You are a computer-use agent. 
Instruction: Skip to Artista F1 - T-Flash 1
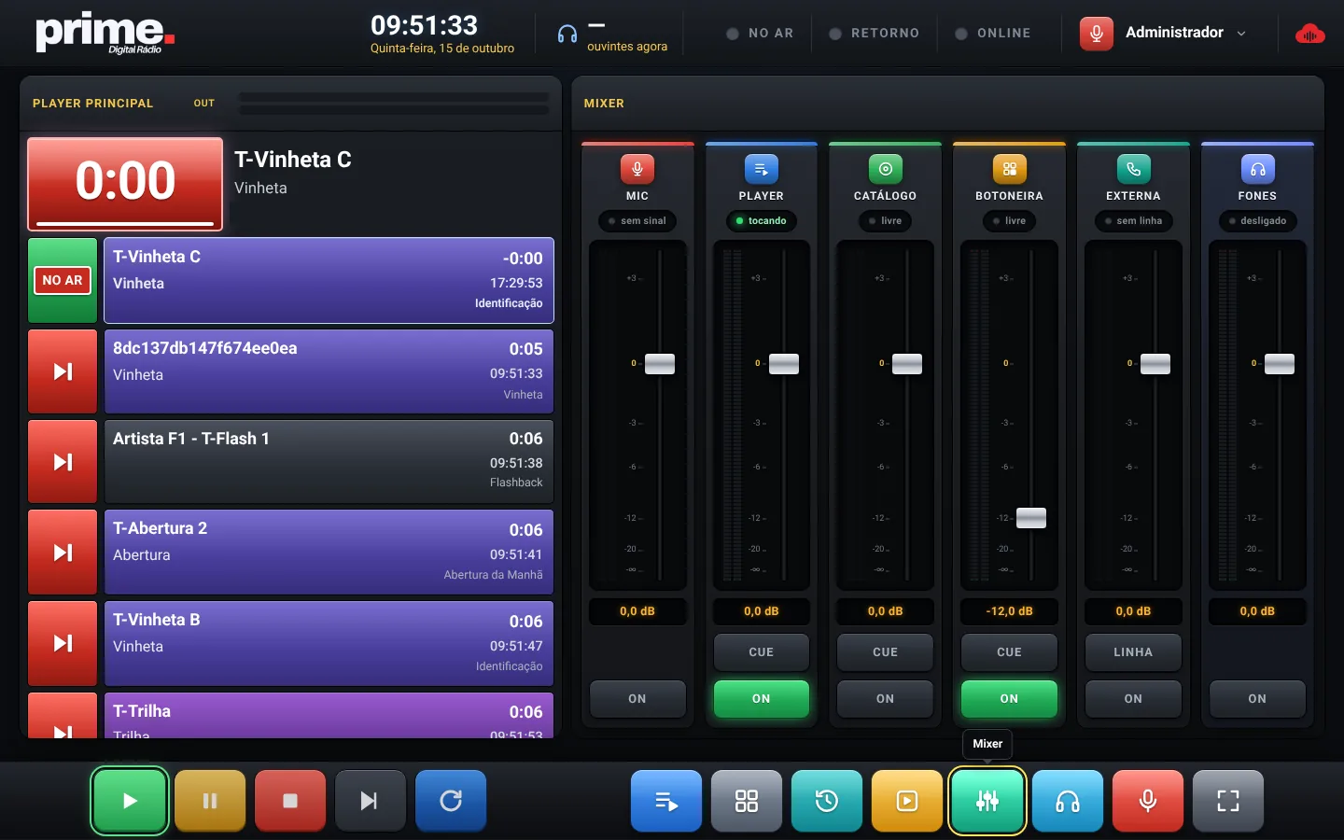(63, 462)
